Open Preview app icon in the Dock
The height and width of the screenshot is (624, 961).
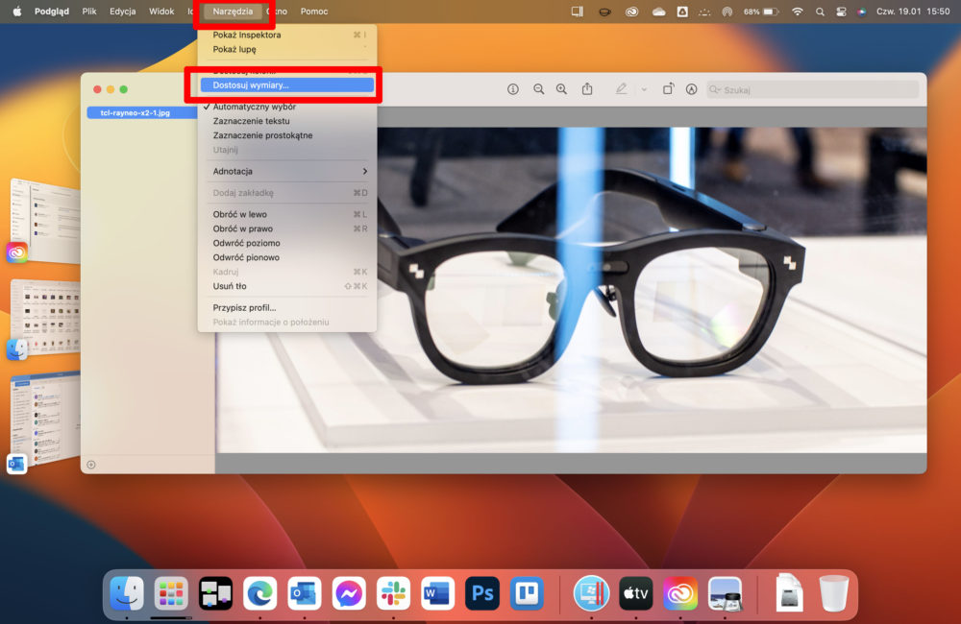(x=725, y=592)
